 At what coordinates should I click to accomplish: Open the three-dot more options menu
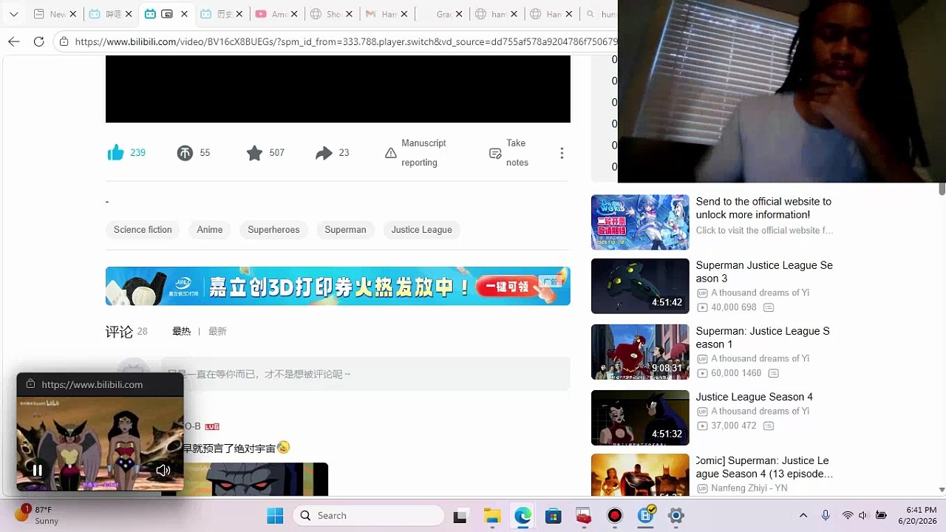562,153
